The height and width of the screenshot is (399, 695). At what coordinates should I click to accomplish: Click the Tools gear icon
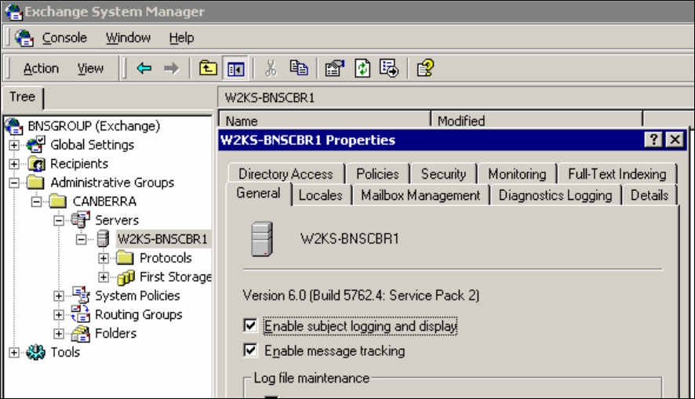[x=35, y=353]
